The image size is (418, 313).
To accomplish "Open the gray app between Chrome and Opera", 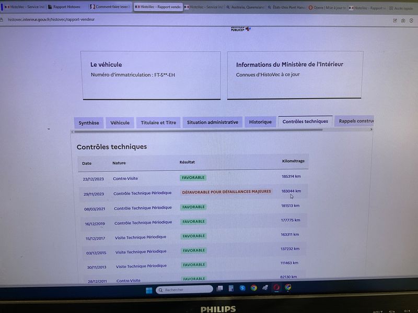I will (x=265, y=287).
